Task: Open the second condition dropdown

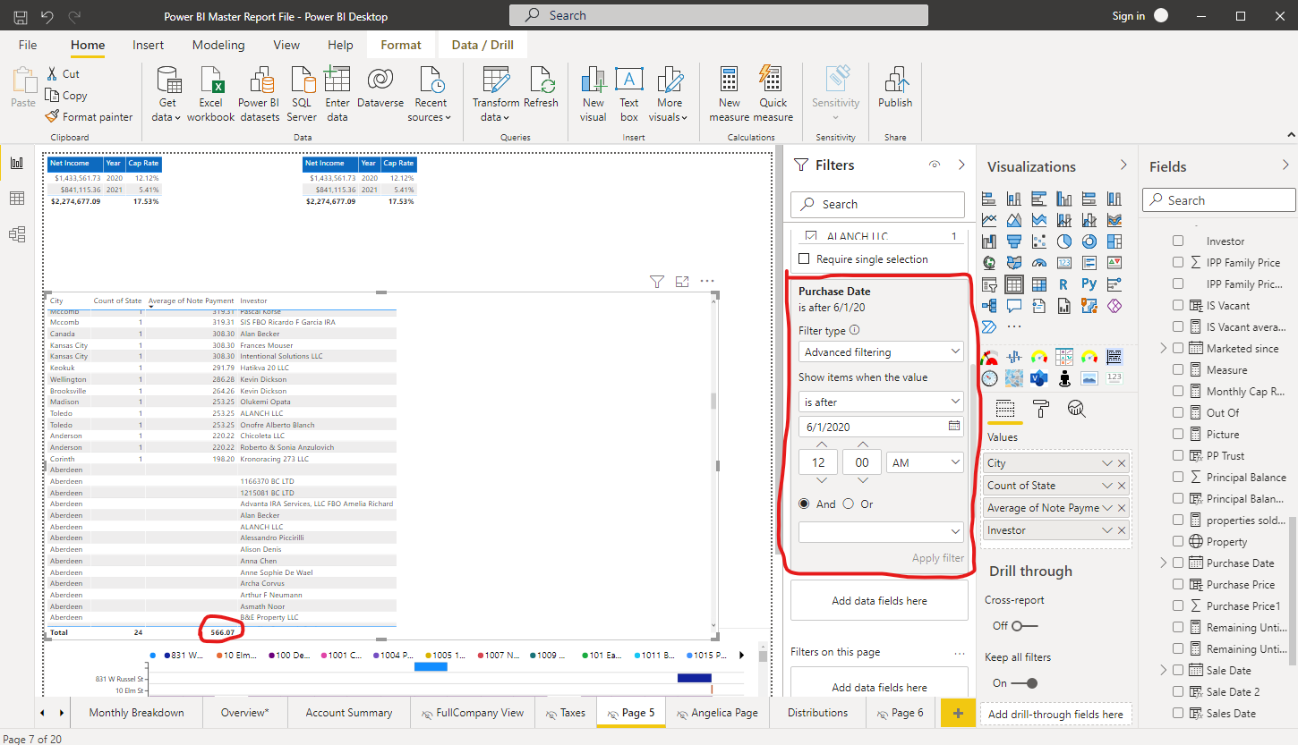Action: (881, 532)
